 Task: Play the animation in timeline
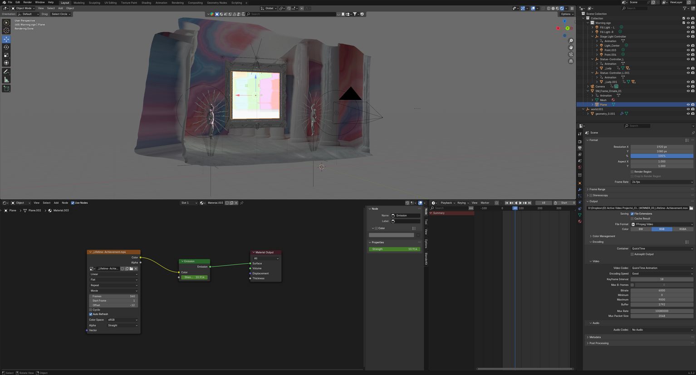(520, 203)
